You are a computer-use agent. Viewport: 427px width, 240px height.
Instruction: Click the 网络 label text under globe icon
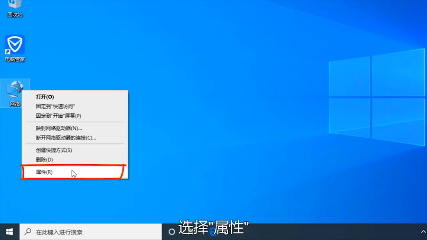(x=15, y=104)
